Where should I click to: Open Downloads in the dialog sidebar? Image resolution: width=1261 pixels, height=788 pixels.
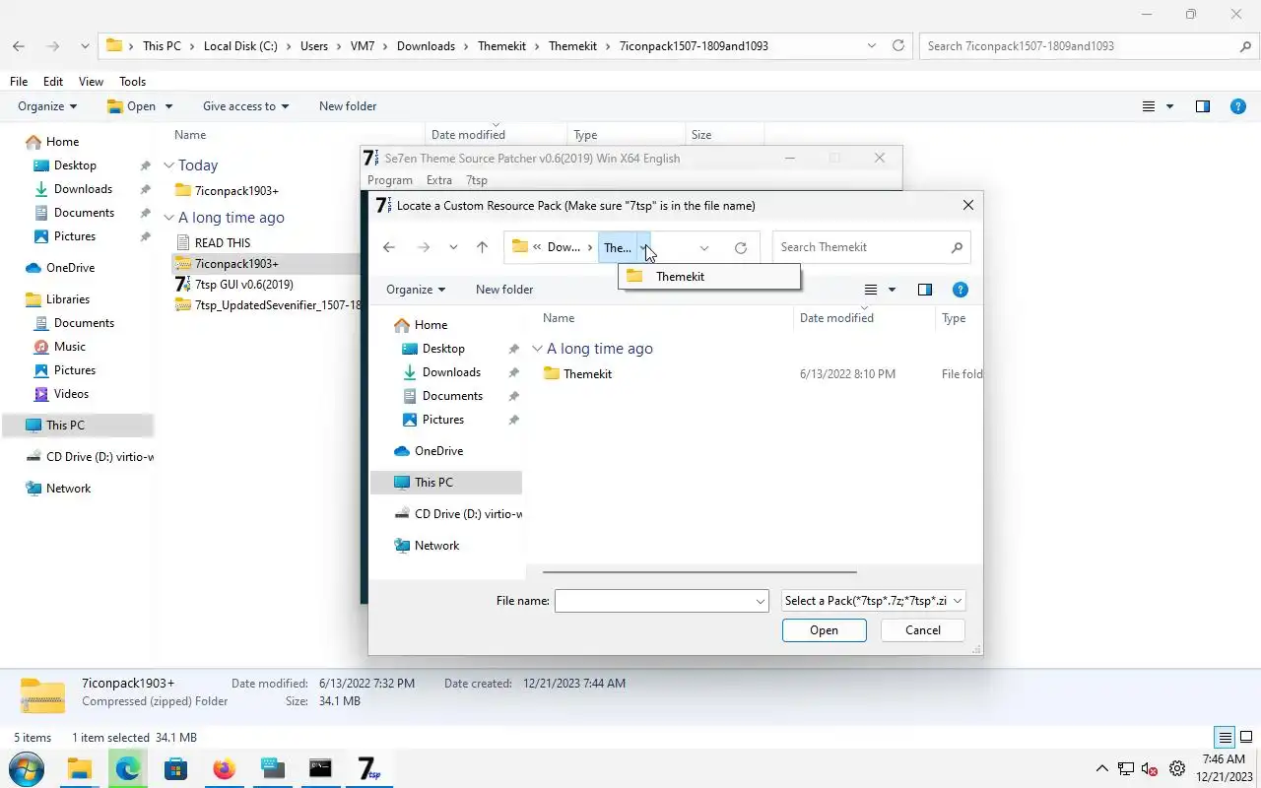tap(451, 372)
